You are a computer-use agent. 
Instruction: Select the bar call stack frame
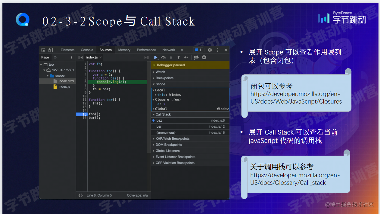(190, 127)
